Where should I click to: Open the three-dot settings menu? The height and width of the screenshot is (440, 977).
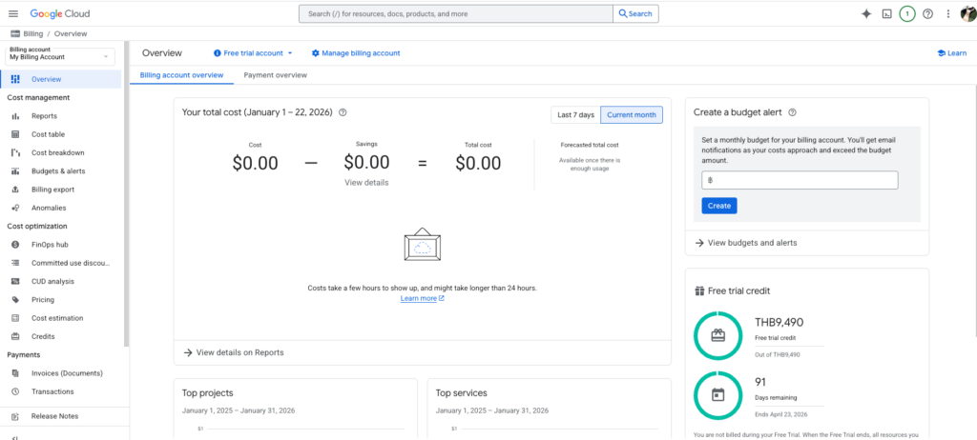pos(947,13)
